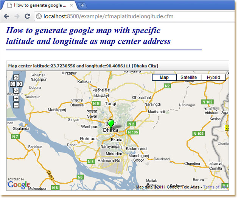Pan the map down with the arrow

click(x=16, y=90)
